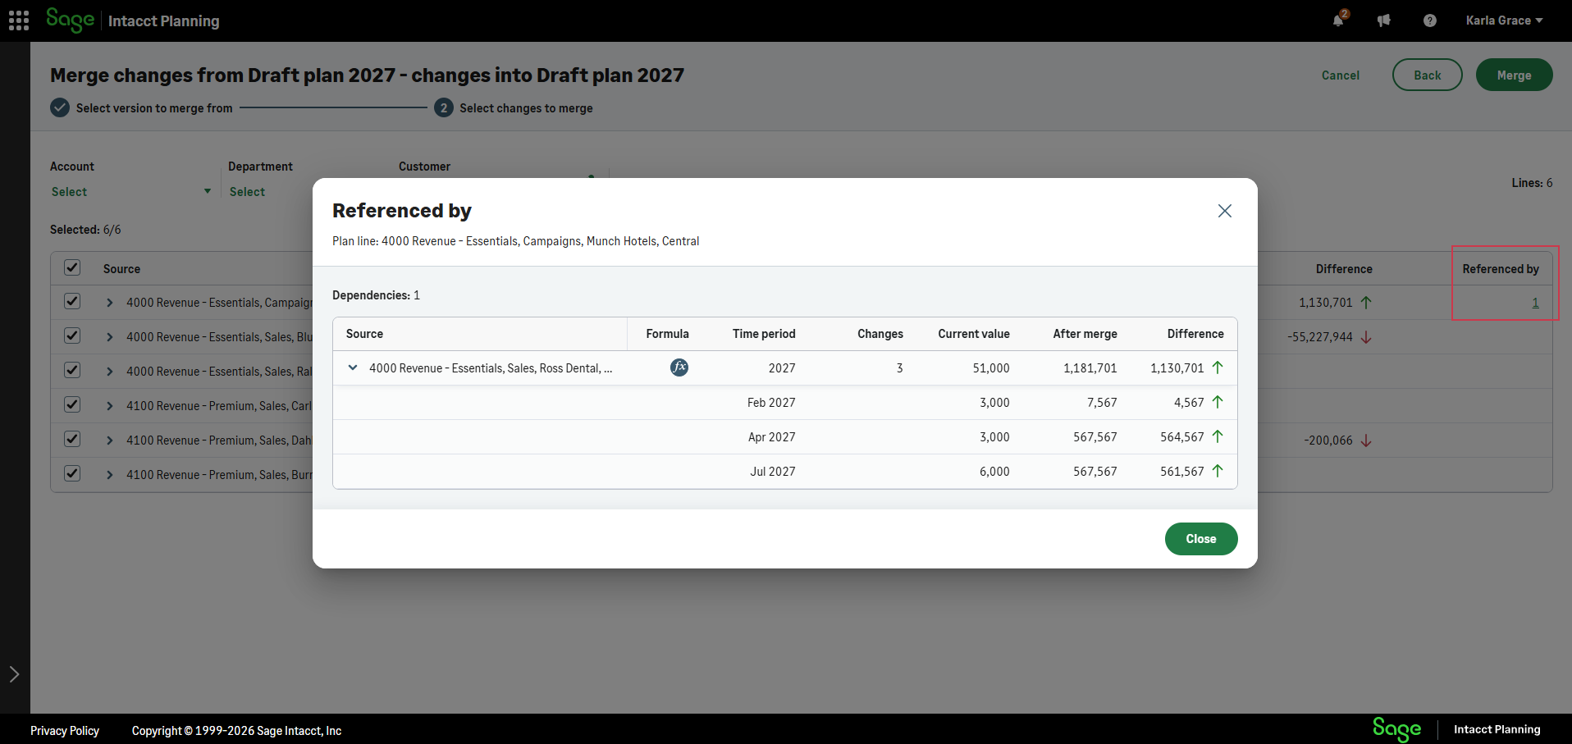The height and width of the screenshot is (744, 1572).
Task: Select the Apr 2027 time period cell
Action: coord(771,437)
